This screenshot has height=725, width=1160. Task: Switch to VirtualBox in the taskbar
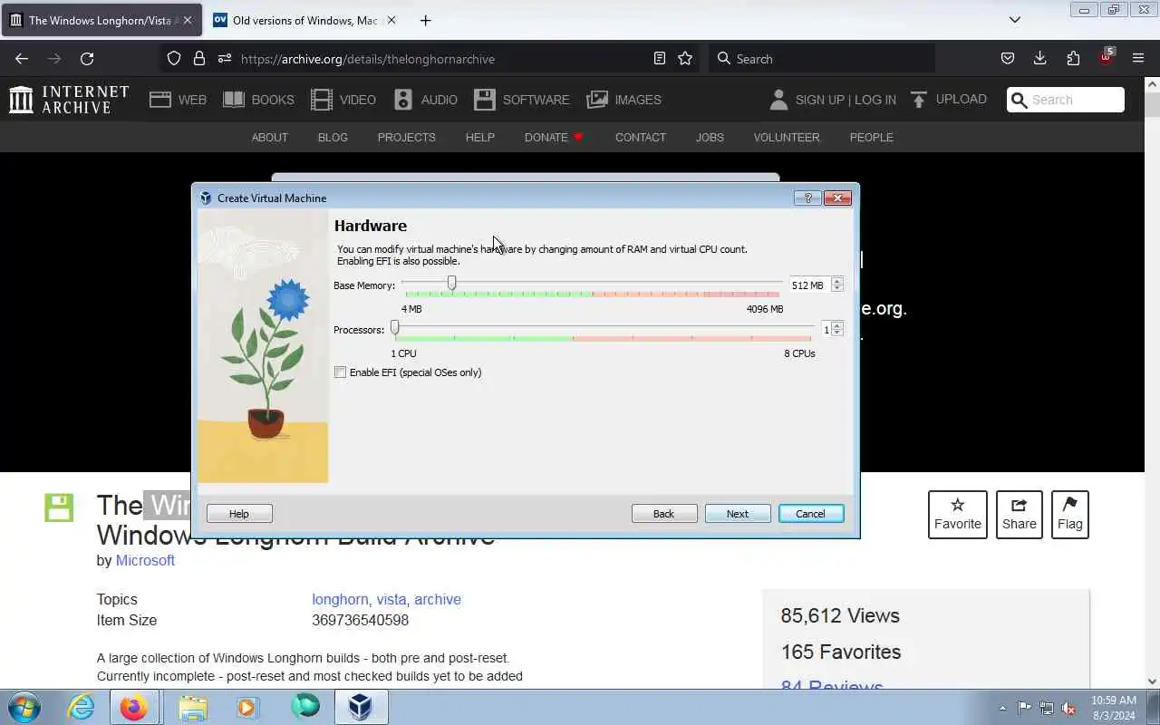click(361, 707)
